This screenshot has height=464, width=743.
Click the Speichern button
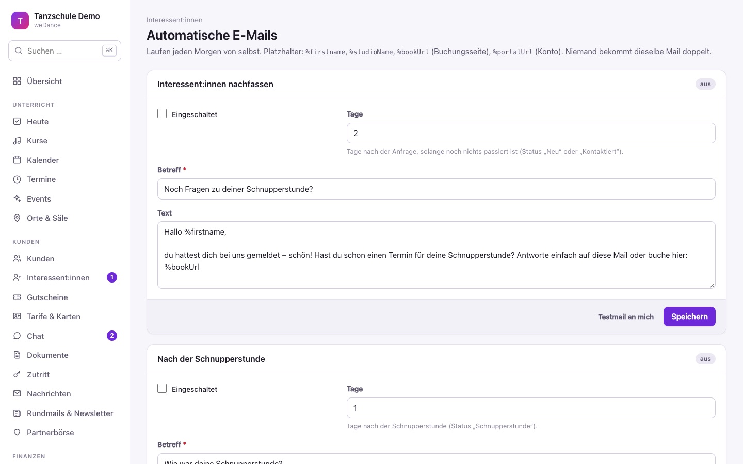point(689,317)
